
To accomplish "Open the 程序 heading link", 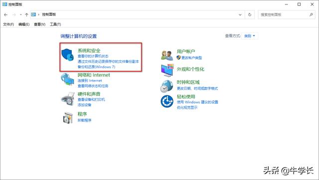I will [x=82, y=114].
